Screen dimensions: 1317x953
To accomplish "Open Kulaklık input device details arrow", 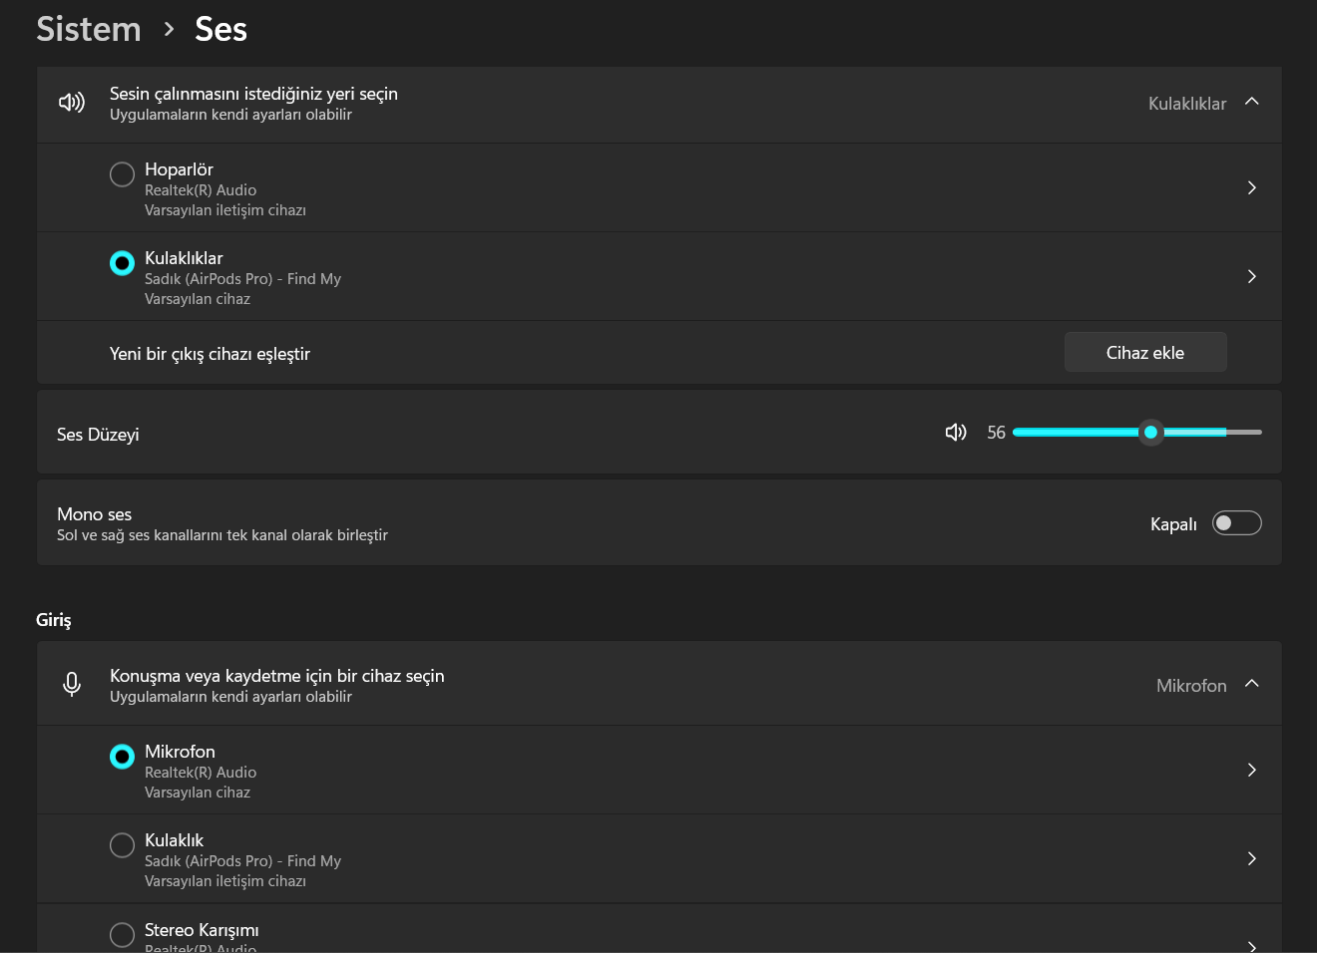I will (1251, 858).
